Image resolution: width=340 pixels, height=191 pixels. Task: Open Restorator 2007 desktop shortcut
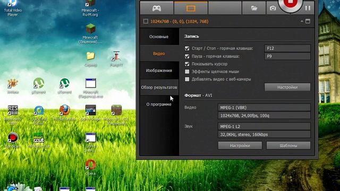[x=13, y=115]
